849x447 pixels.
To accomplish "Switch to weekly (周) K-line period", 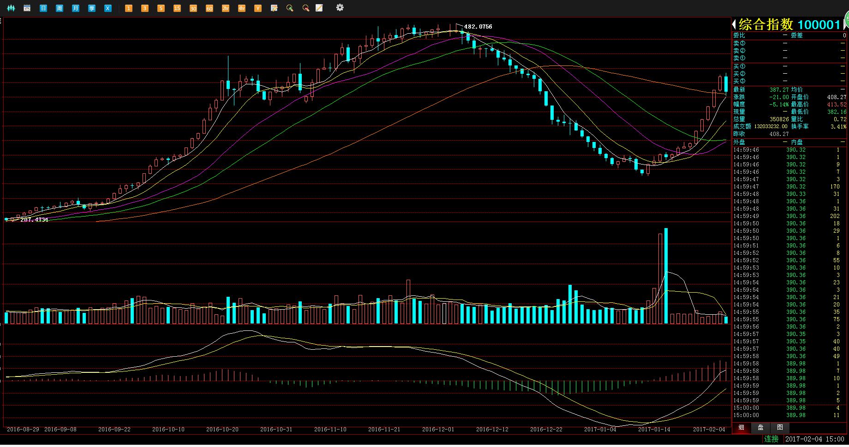I will click(60, 8).
